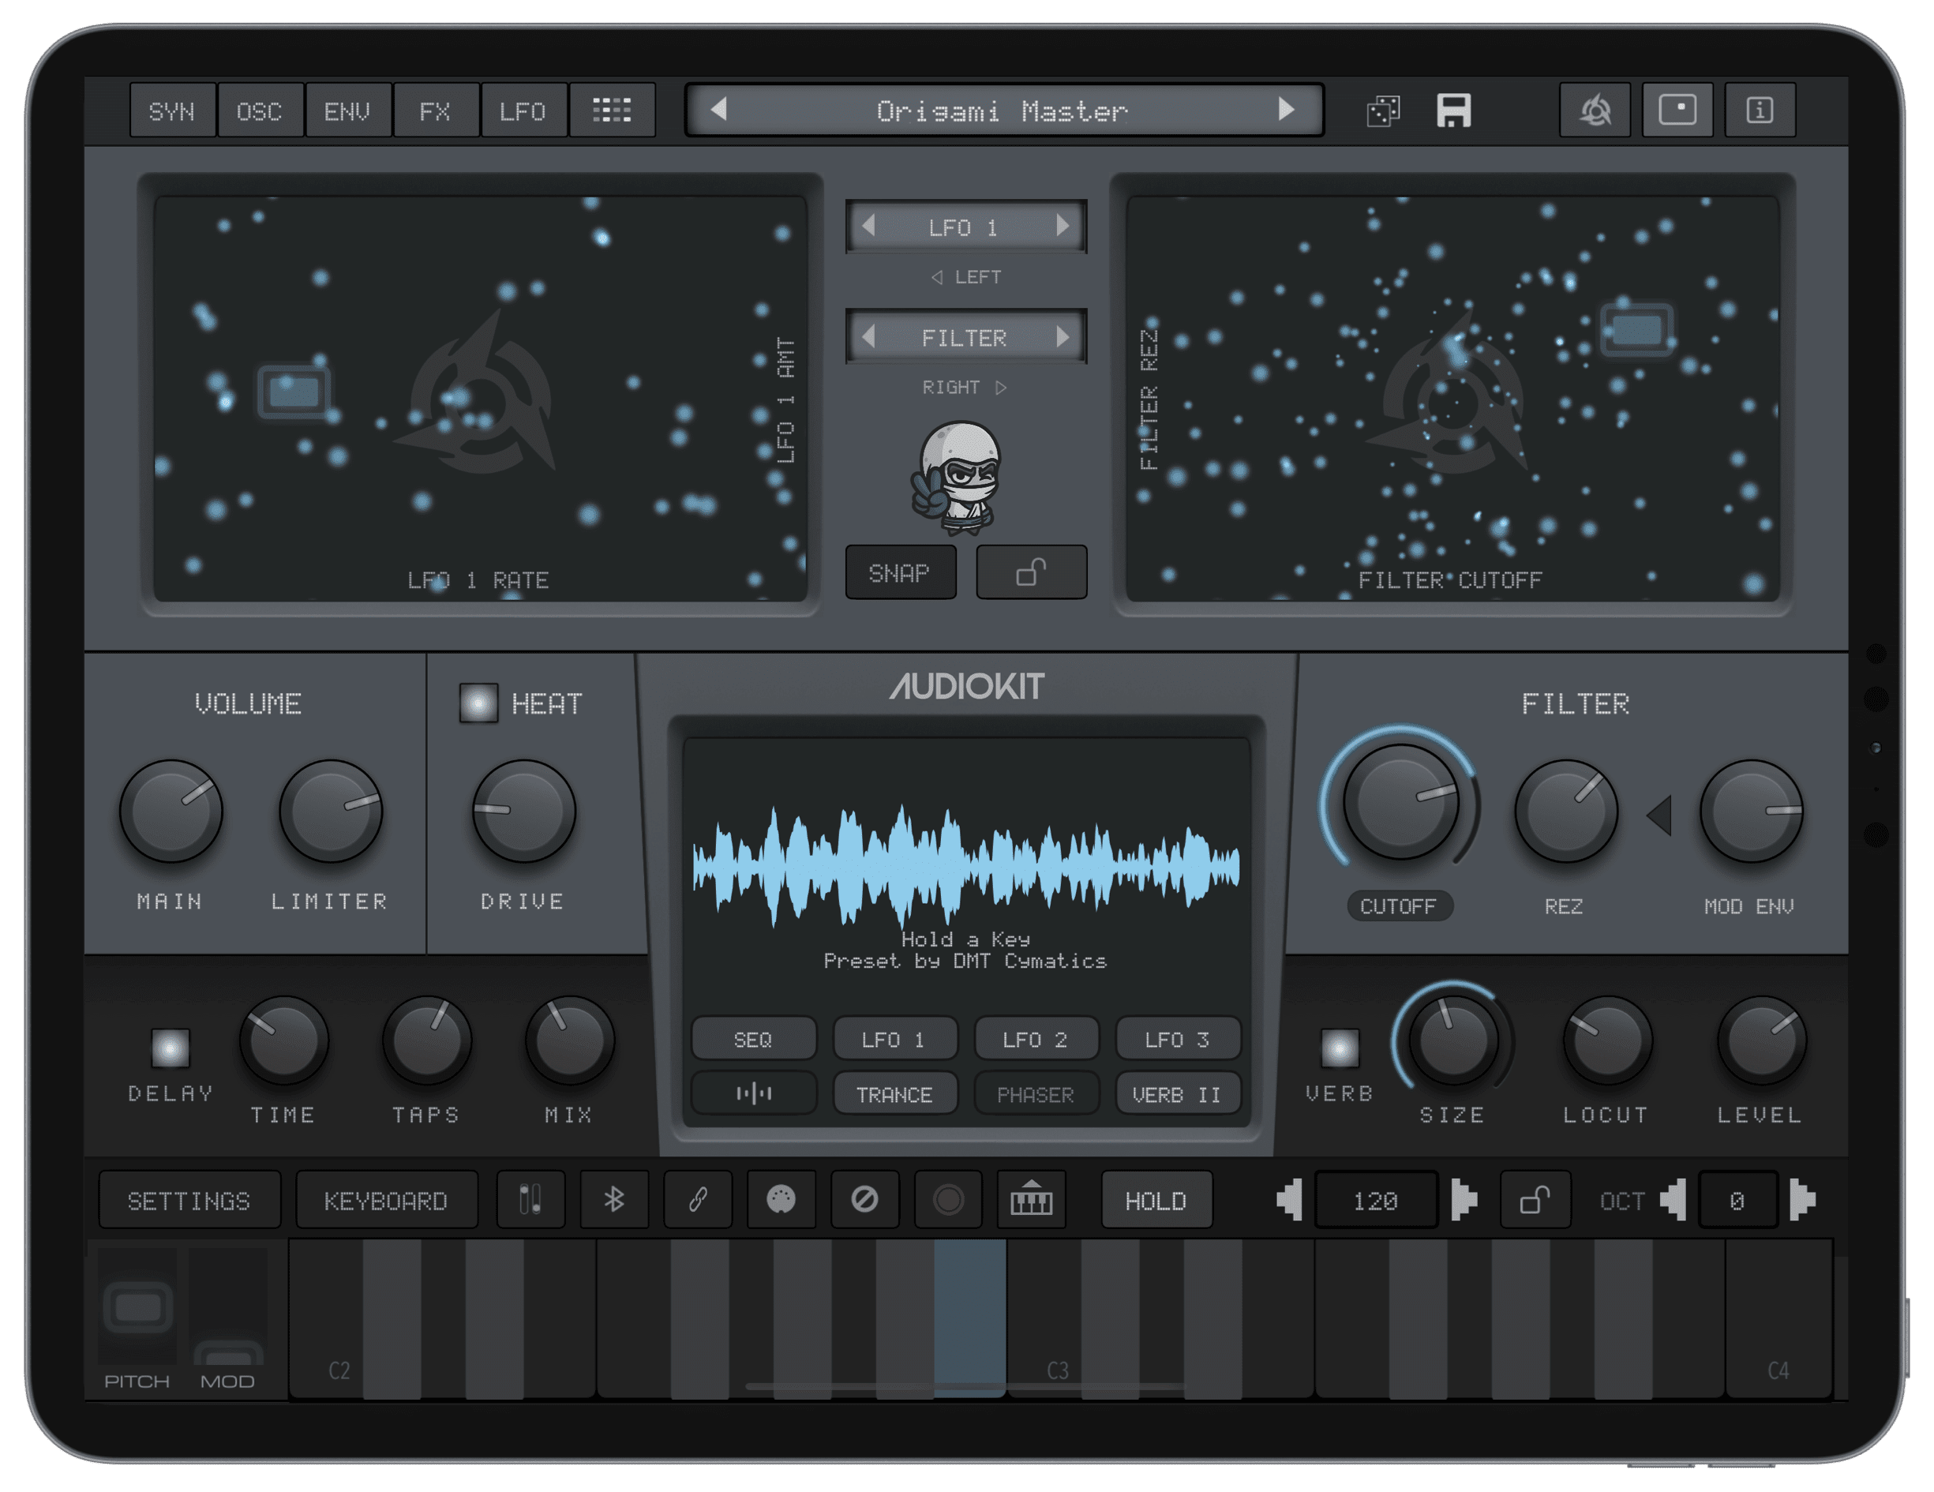Click the AudioKit logo icon in top bar
Screen dimensions: 1934x1492
pos(1595,111)
